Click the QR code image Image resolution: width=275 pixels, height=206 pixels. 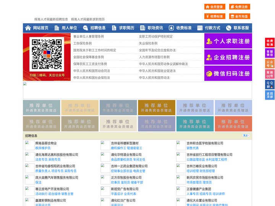47,54
